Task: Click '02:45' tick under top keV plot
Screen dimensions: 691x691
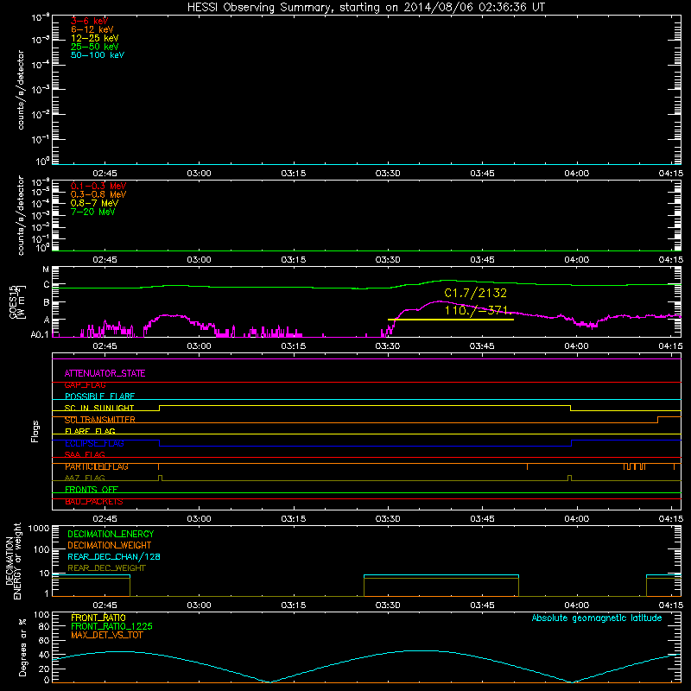Action: pos(105,174)
